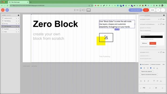Select the shape layer row
Viewport: 167px width, 94px height.
coord(10,32)
